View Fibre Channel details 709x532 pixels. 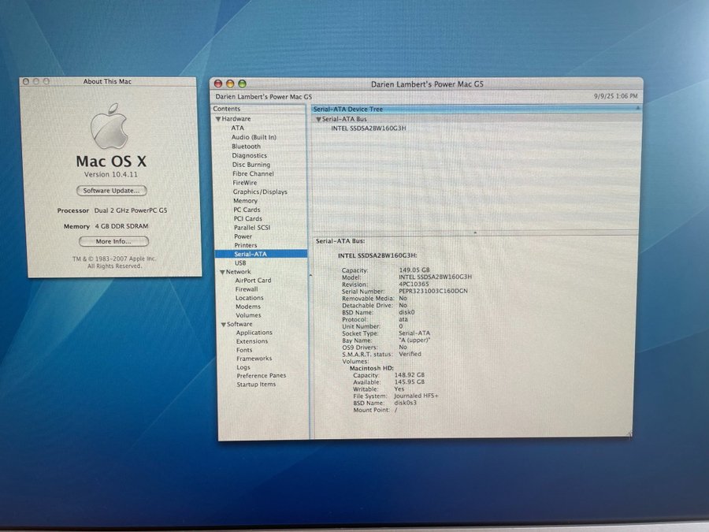point(253,173)
